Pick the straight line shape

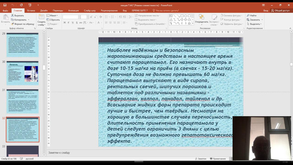(x=174, y=16)
